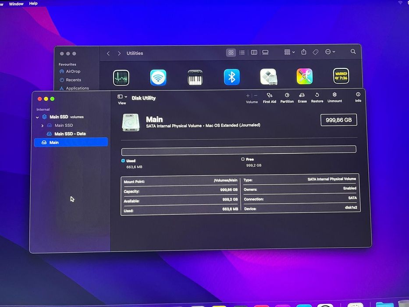Click the 999,86 GB capacity box

338,120
